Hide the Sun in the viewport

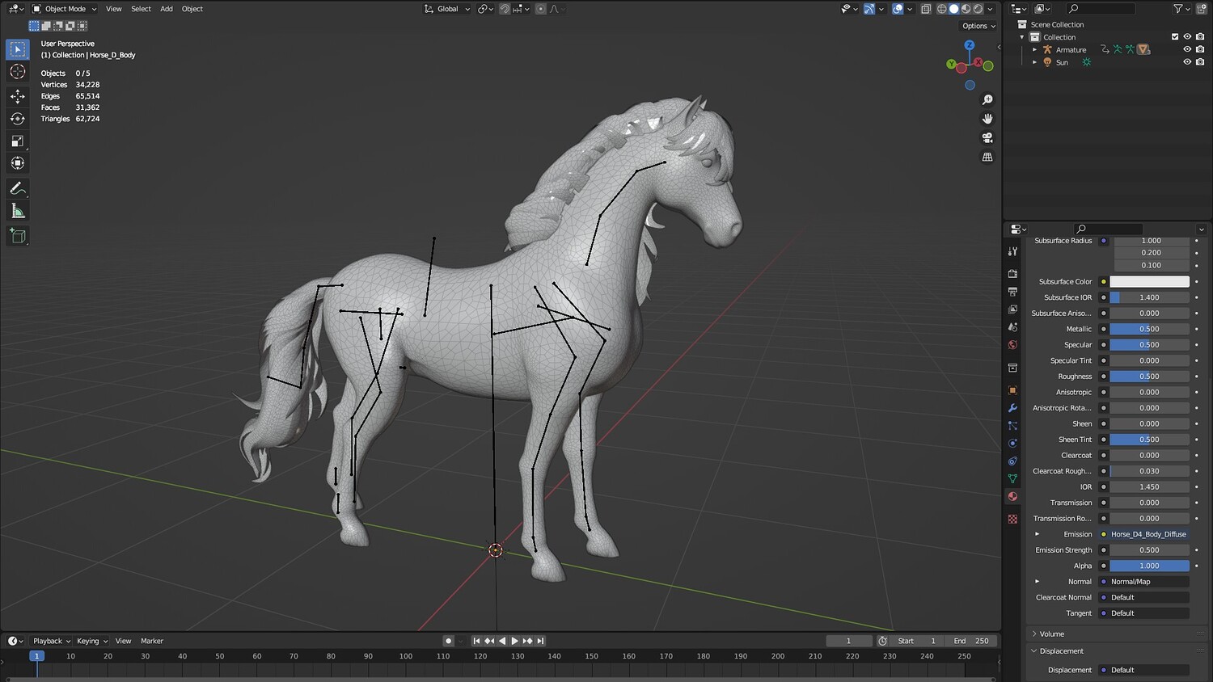pos(1187,62)
